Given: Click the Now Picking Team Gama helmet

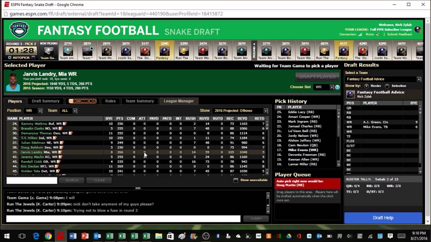Looking at the screenshot, I should 49,51.
